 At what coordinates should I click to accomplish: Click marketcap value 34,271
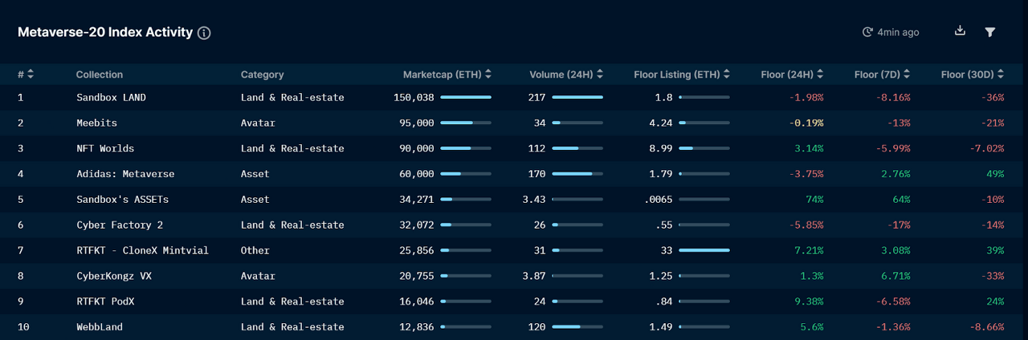[417, 200]
